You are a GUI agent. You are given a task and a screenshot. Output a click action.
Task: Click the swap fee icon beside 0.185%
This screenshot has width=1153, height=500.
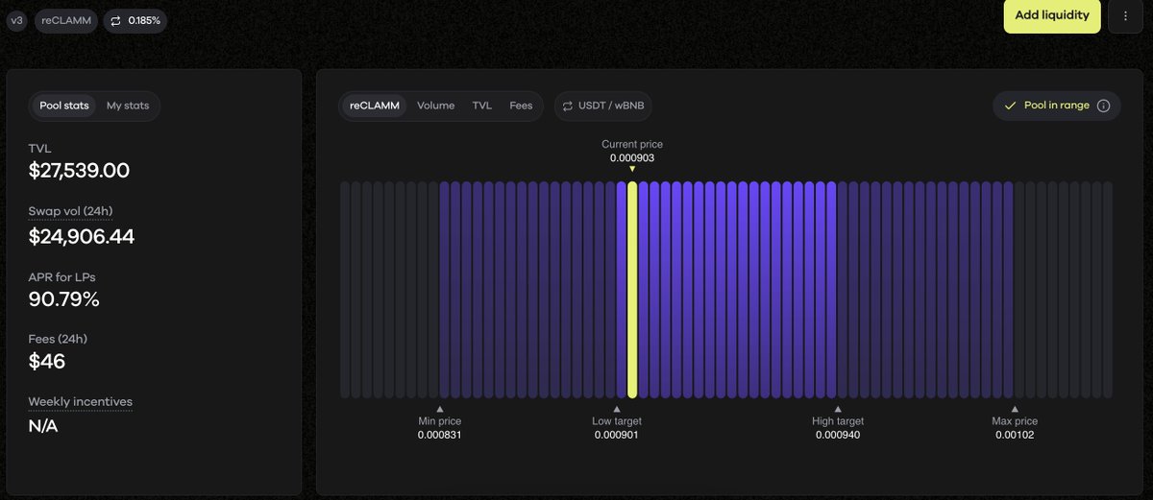click(x=115, y=21)
